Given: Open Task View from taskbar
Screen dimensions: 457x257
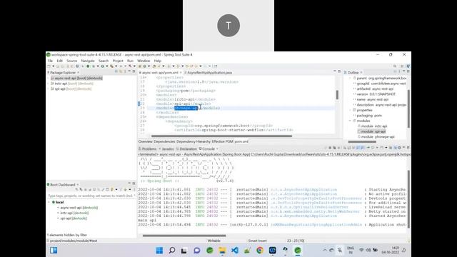Looking at the screenshot, I should coord(184,251).
